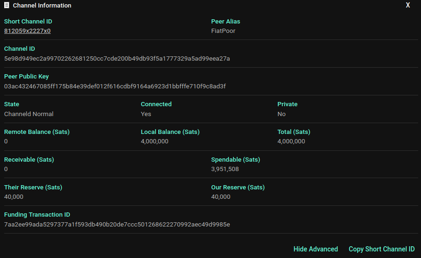Click the Spendable amount 3,951,508

(225, 169)
